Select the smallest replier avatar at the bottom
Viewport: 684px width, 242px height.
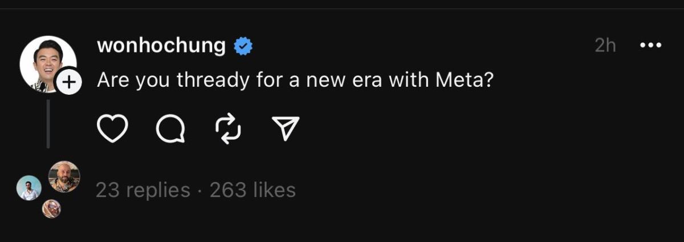point(51,209)
